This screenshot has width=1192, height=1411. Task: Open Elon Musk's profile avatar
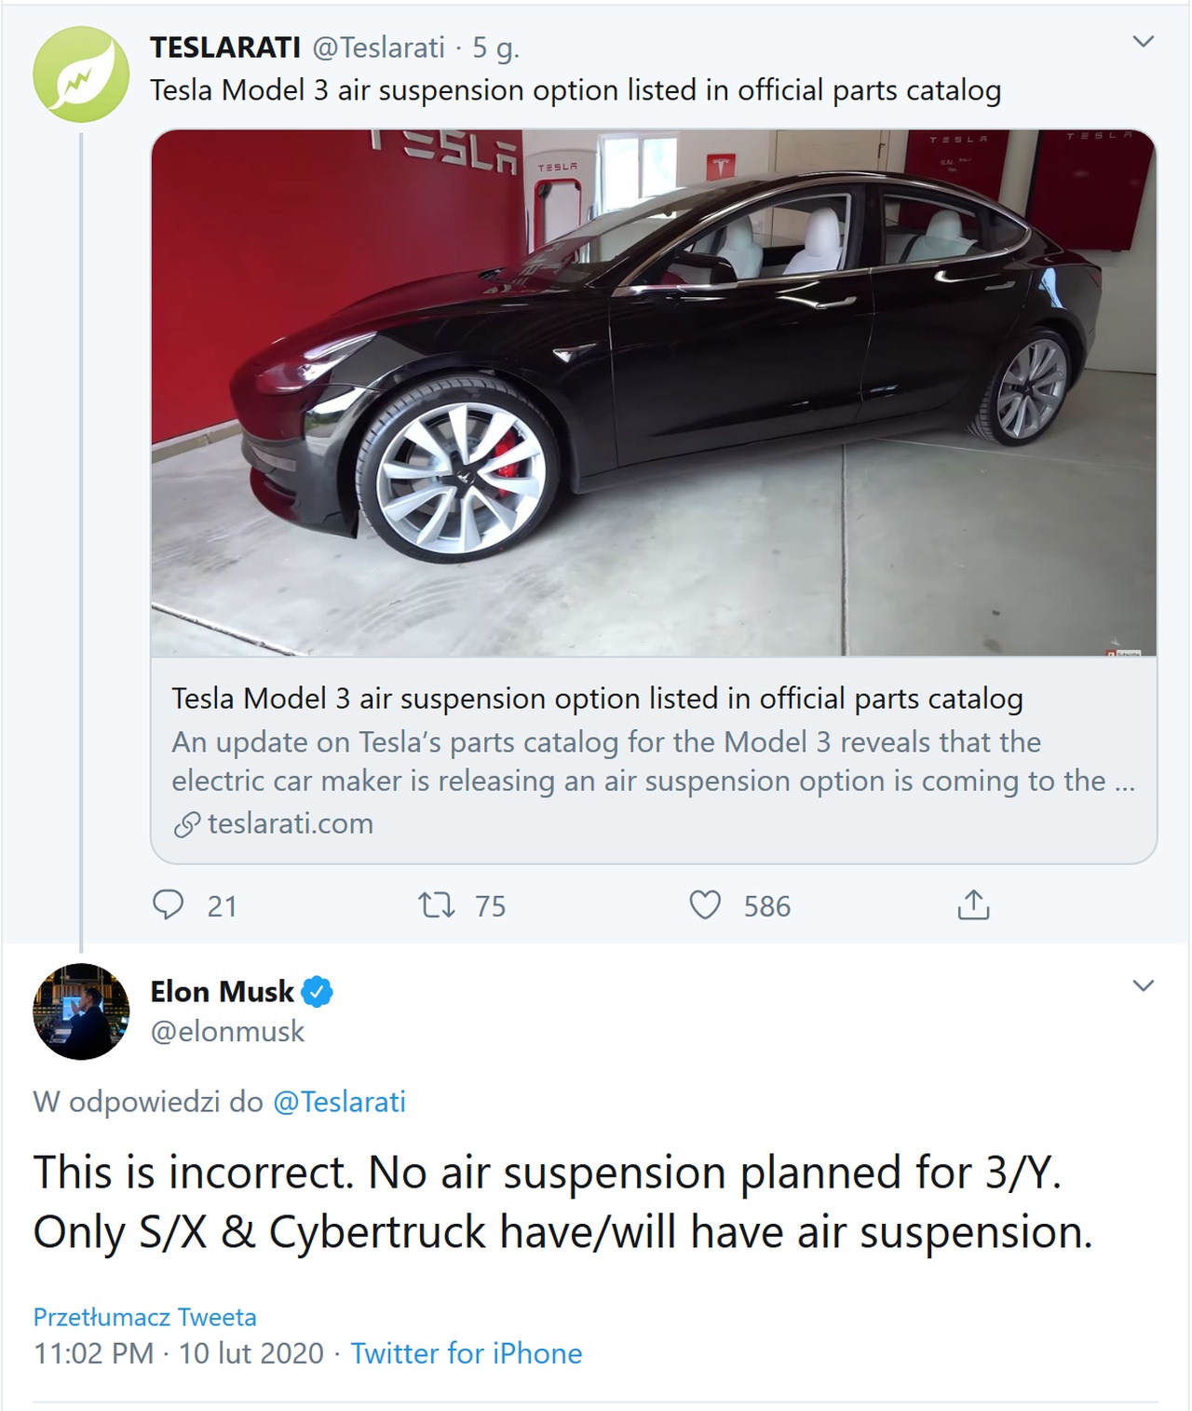[81, 1011]
